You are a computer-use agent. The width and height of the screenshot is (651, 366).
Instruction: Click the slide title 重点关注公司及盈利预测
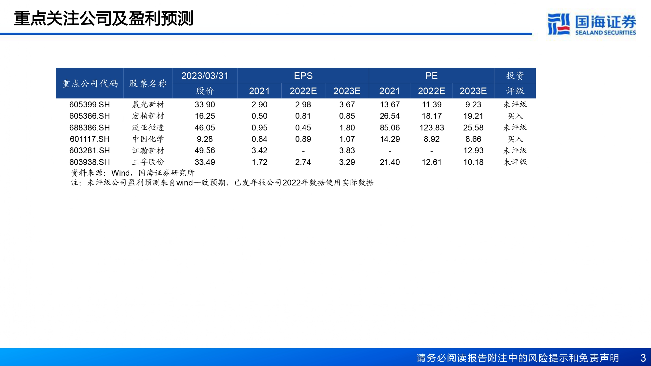click(104, 18)
